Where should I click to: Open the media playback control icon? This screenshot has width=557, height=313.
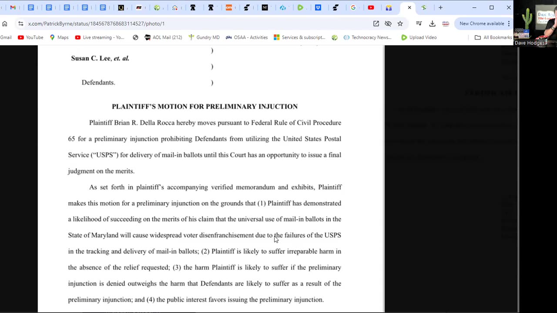[x=419, y=23]
